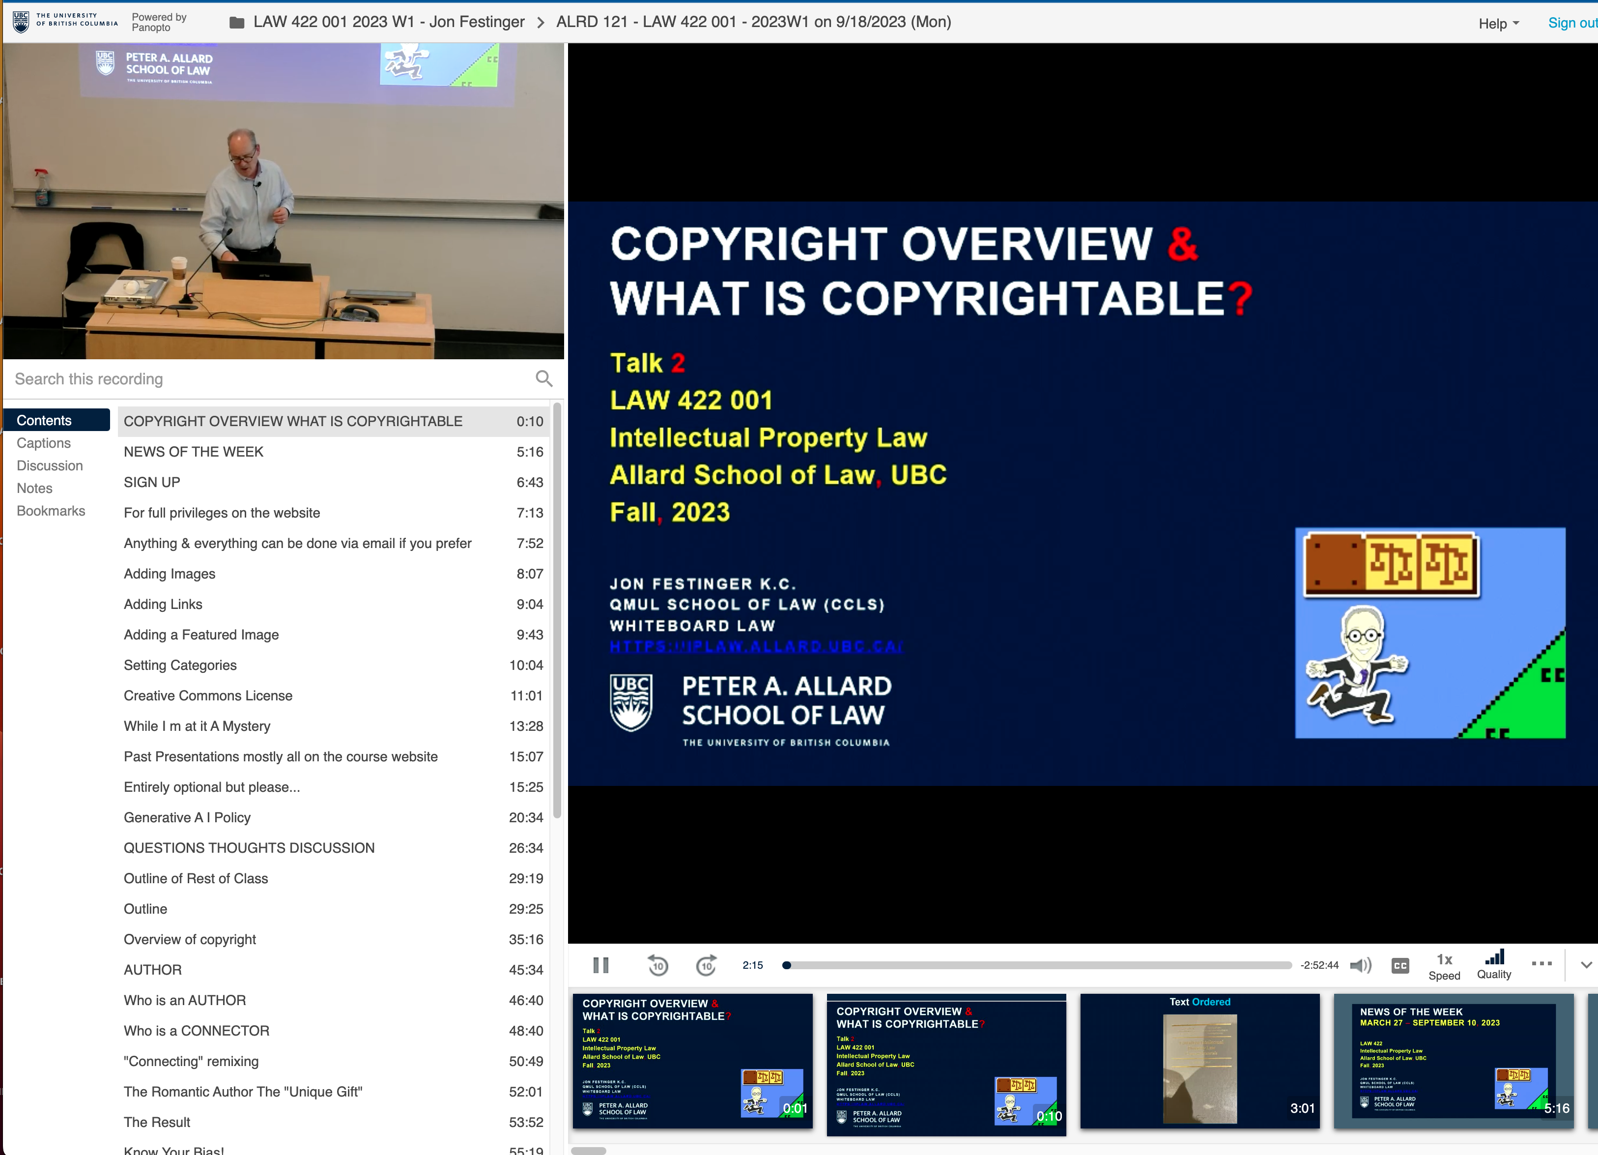
Task: Jump to "Connecting" remixing chapter
Action: pos(333,1061)
